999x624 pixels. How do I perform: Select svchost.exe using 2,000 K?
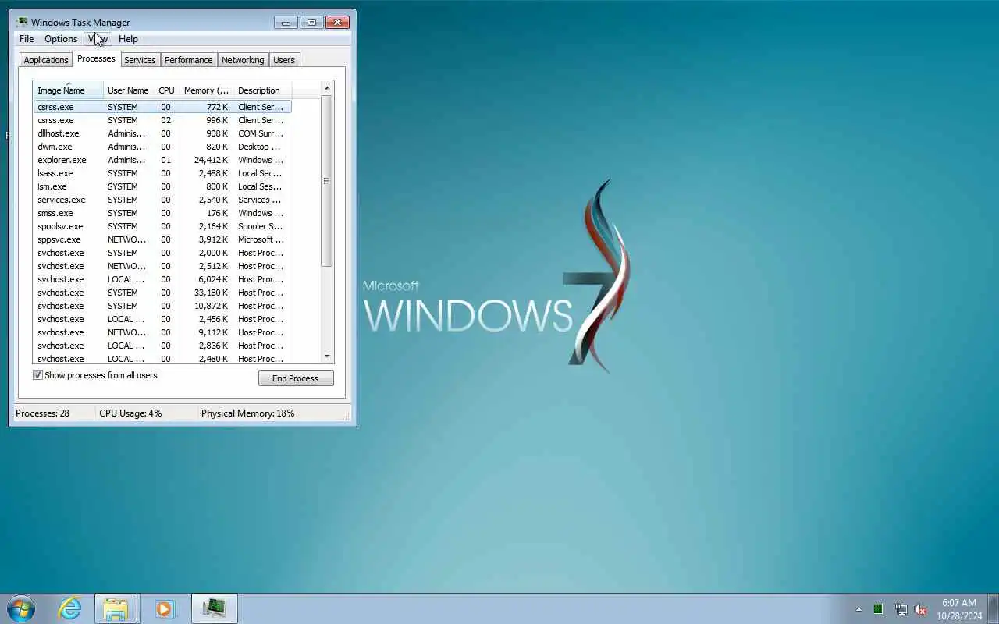point(162,253)
